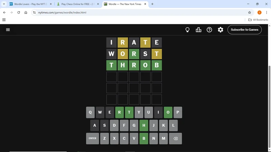Viewport: 271px width, 152px height.
Task: Tap the green B key on the on-screen keyboard
Action: (x=144, y=138)
